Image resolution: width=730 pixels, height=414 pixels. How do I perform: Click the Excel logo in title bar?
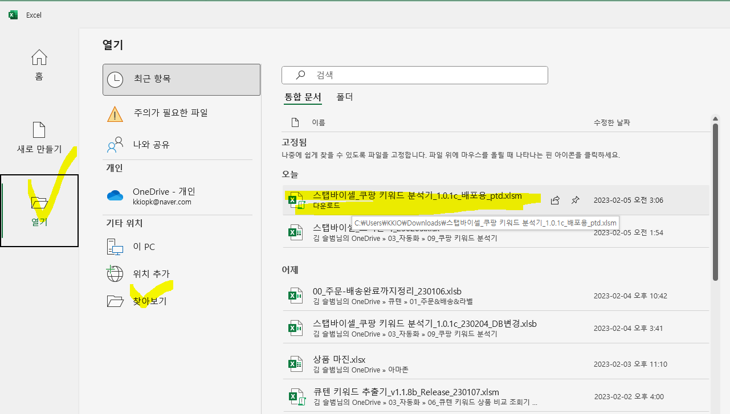click(x=13, y=15)
